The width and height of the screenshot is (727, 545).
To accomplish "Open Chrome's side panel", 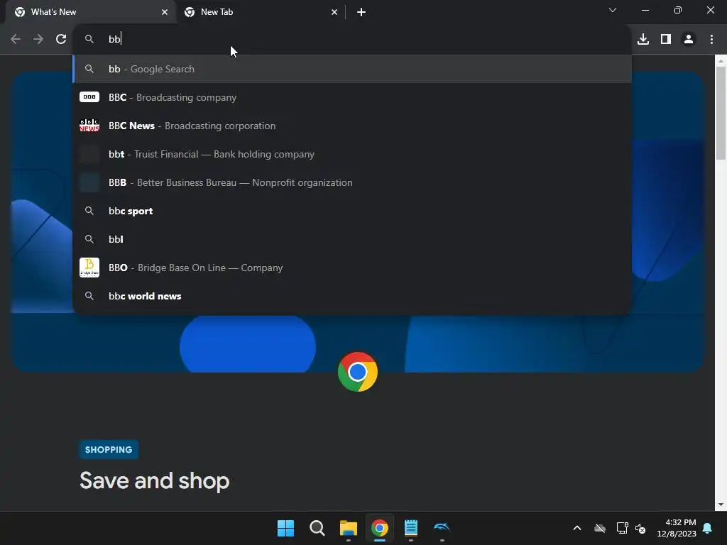I will coord(666,39).
